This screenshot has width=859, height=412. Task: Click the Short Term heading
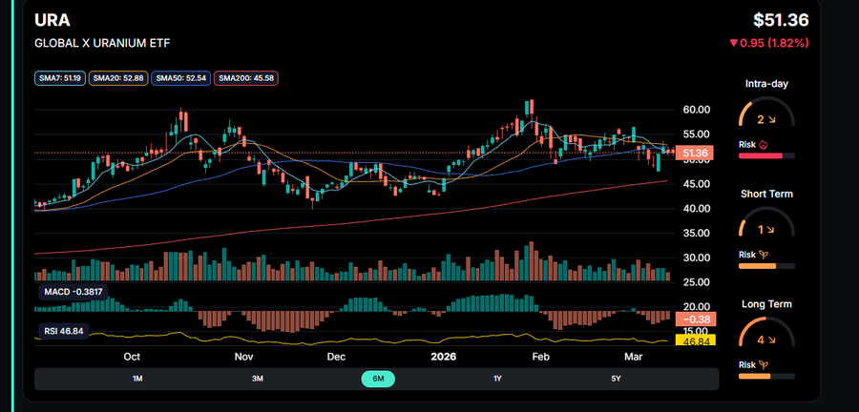tap(766, 194)
